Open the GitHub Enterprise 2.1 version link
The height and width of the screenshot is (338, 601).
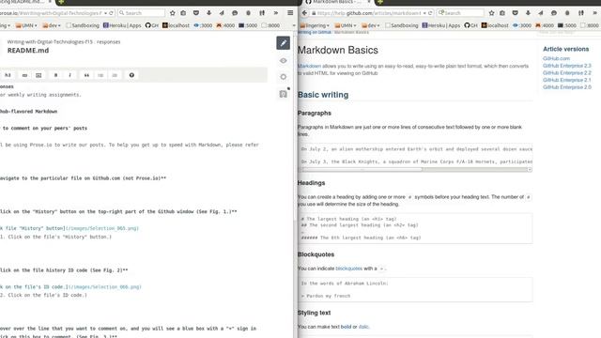pyautogui.click(x=567, y=80)
